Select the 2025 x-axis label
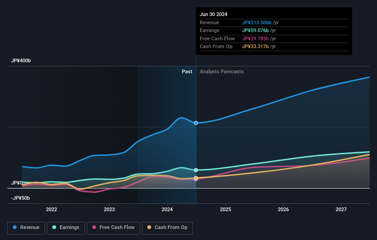 (x=225, y=209)
